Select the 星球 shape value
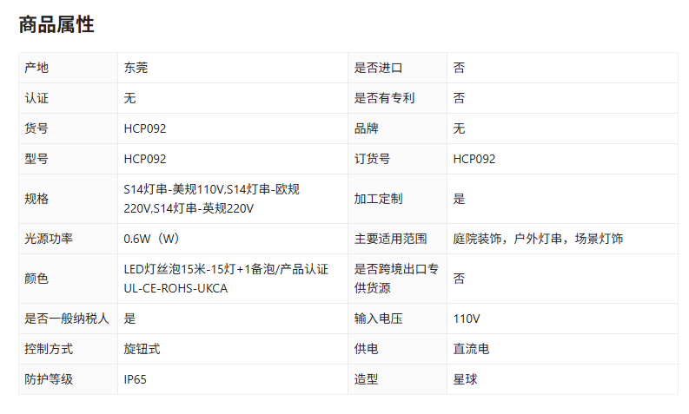Image resolution: width=689 pixels, height=414 pixels. pyautogui.click(x=465, y=379)
